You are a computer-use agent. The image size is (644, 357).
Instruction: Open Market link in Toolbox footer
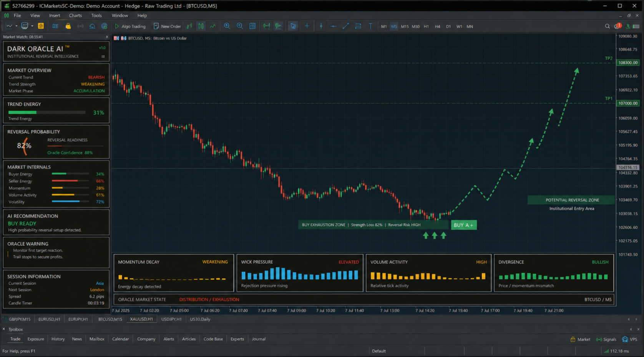580,339
